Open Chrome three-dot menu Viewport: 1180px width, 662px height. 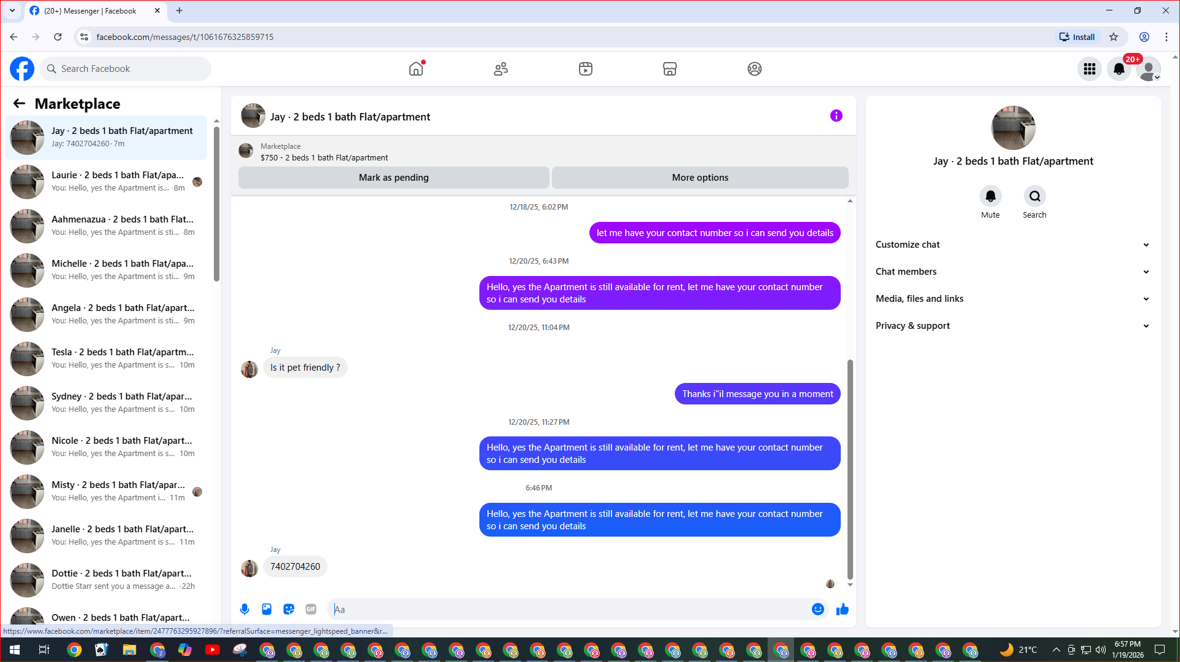tap(1166, 37)
